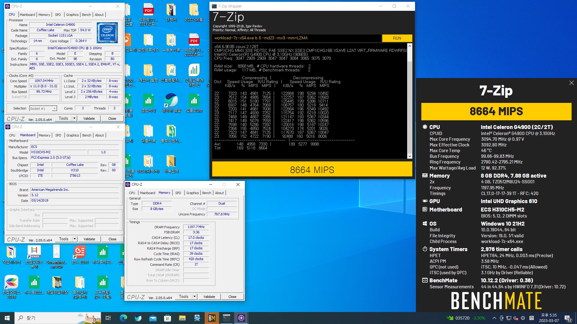Image resolution: width=577 pixels, height=324 pixels.
Task: Open the 박준형(71... 2022년도 PDF file
Action: coord(194,45)
